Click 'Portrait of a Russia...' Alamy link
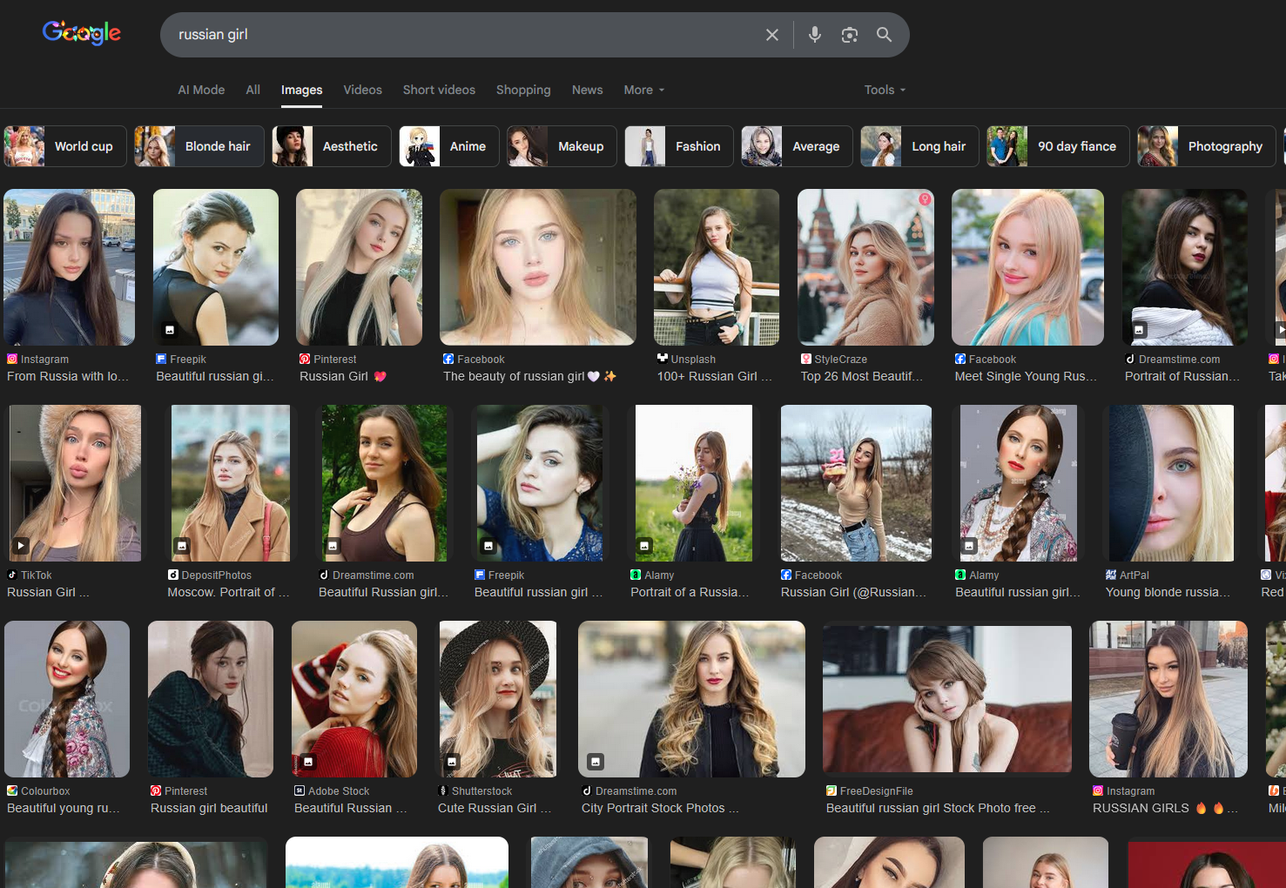1286x888 pixels. point(690,592)
